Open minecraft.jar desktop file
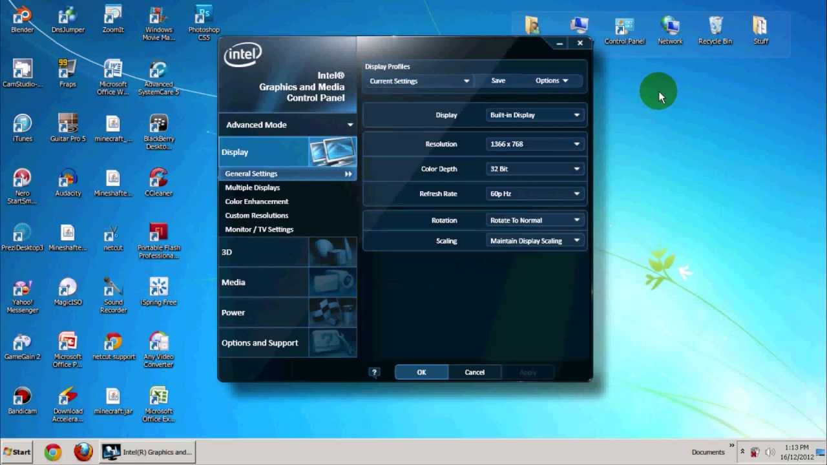The width and height of the screenshot is (827, 465). tap(113, 400)
